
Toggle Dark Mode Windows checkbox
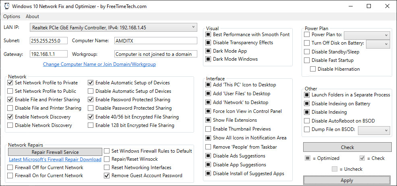[208, 59]
